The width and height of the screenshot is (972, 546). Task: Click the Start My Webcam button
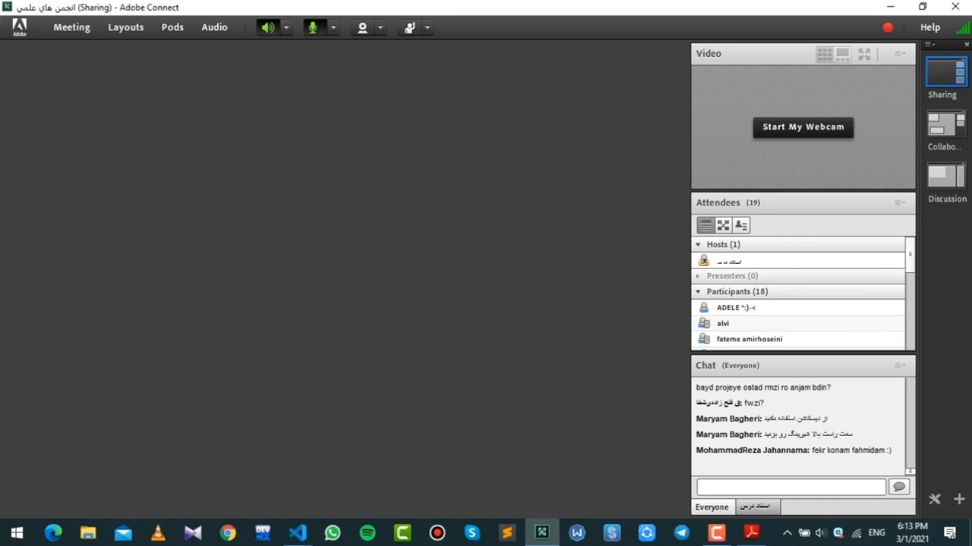pyautogui.click(x=803, y=127)
